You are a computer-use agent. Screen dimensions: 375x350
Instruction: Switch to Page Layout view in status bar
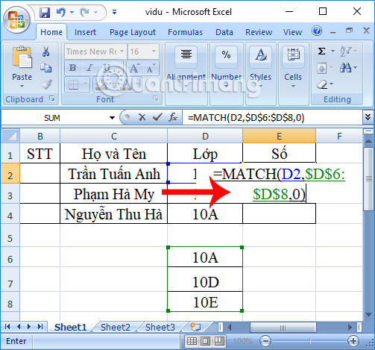205,341
